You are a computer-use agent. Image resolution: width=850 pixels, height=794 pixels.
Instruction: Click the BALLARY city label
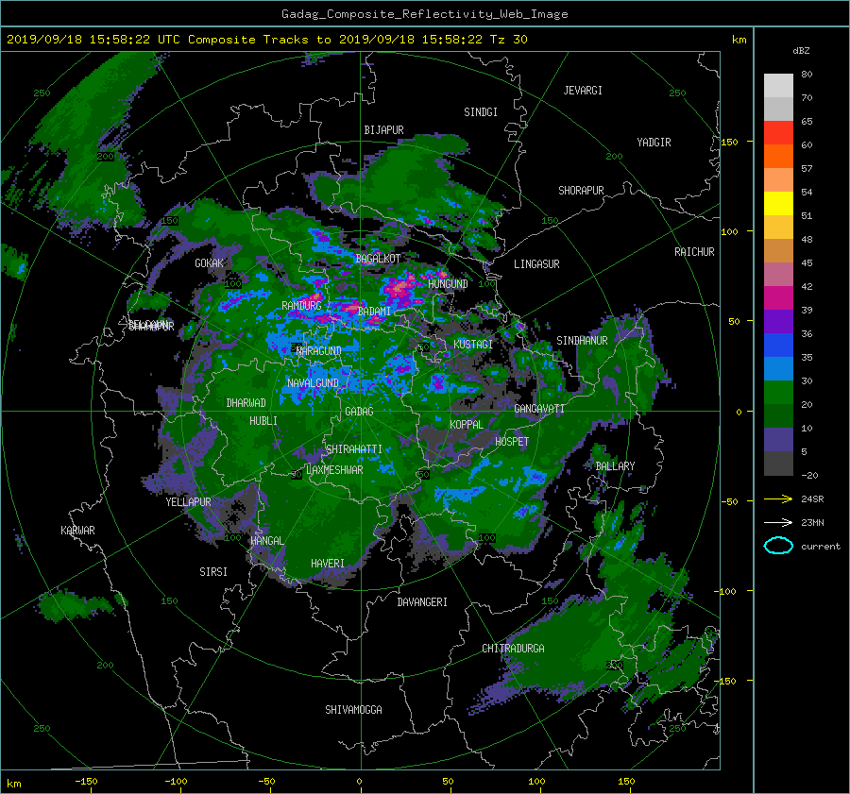click(615, 466)
